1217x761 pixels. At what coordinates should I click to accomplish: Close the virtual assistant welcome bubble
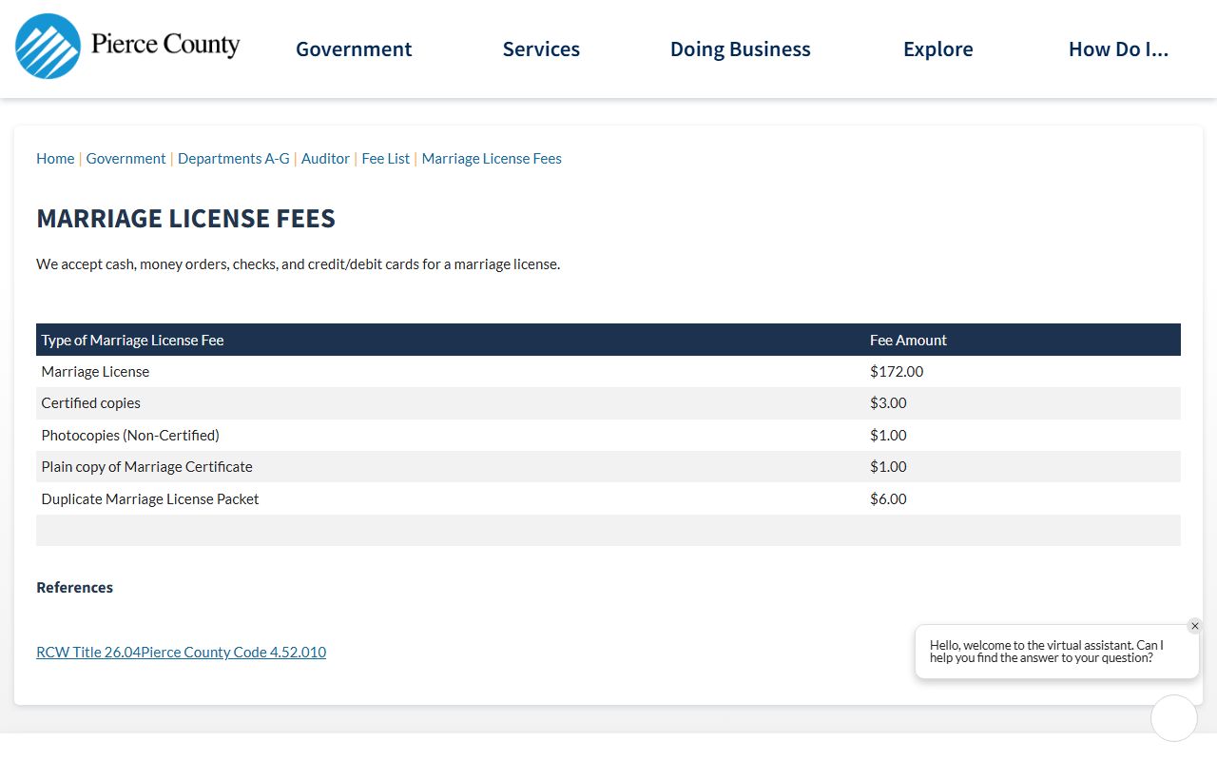(1195, 626)
